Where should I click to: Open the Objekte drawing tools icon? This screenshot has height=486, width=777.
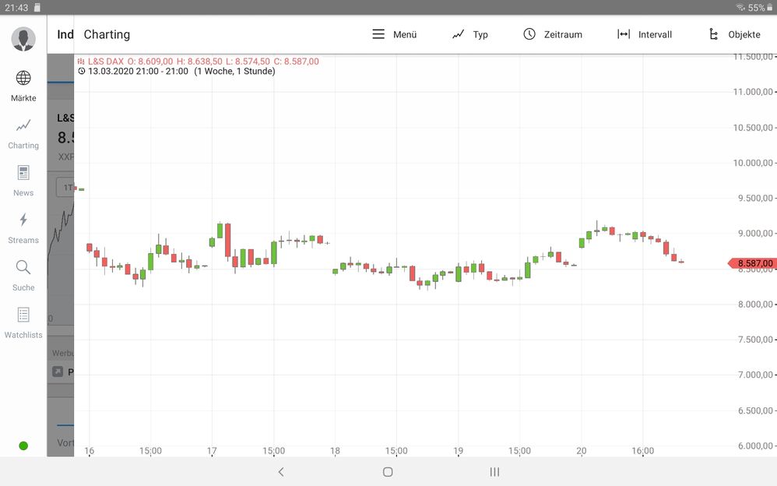(x=713, y=34)
